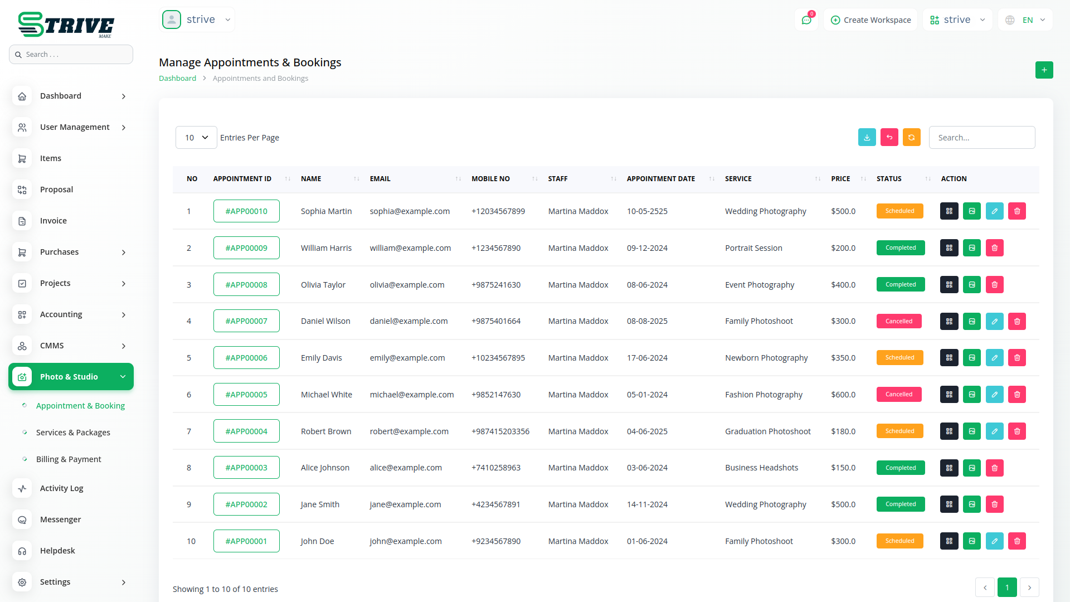
Task: Open the entries per page dropdown
Action: tap(196, 138)
